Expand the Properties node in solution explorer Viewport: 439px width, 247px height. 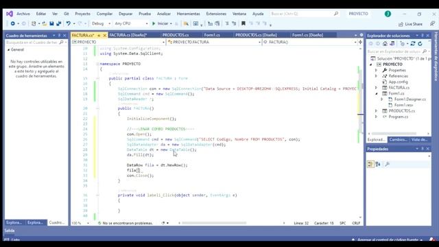coord(377,70)
